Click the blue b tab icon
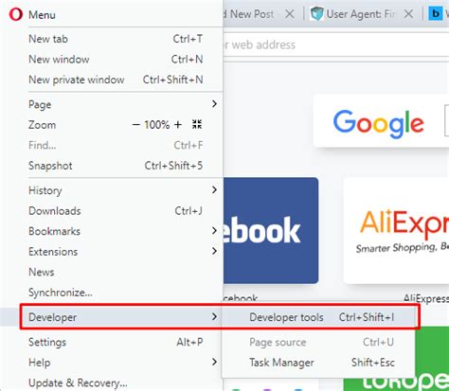Image resolution: width=449 pixels, height=391 pixels. click(x=436, y=13)
